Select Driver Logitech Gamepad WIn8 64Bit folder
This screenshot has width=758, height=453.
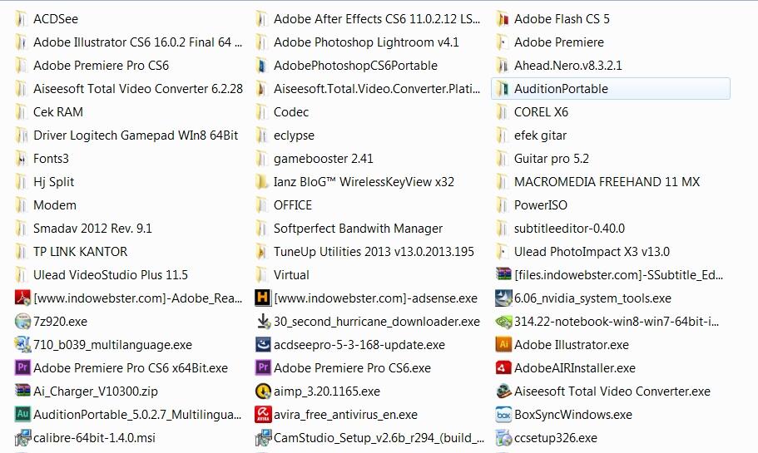136,135
